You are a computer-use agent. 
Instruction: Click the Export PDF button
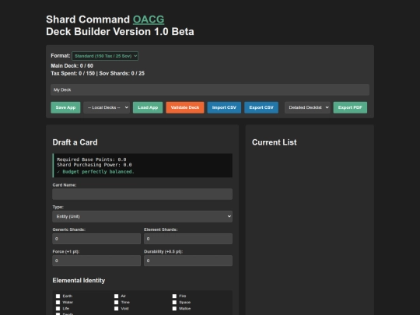[x=350, y=107]
